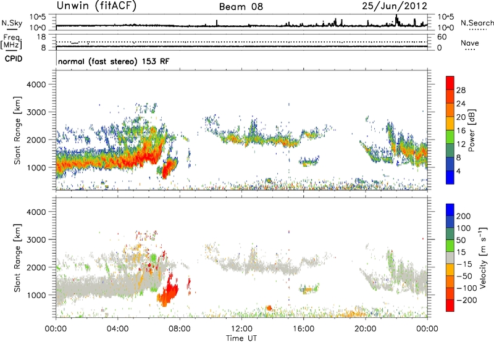Click the "Velocity [m s-1]" colorbar title
494x342 pixels.
pos(483,257)
